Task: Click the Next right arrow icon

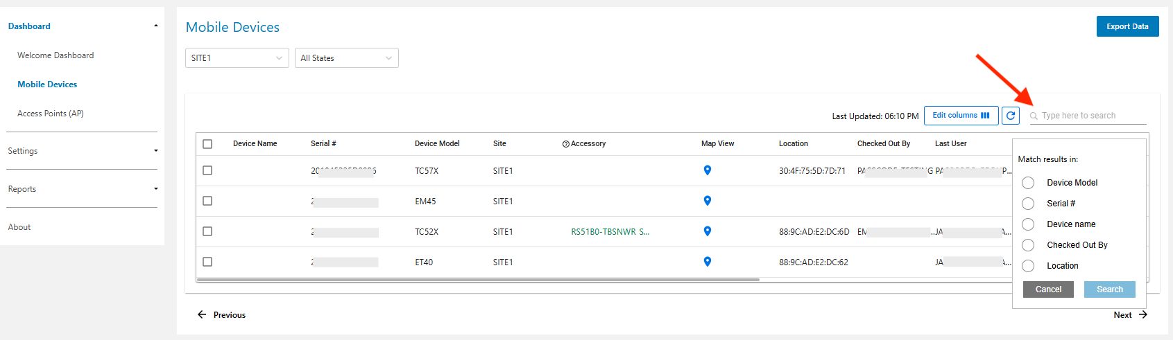Action: pyautogui.click(x=1143, y=315)
